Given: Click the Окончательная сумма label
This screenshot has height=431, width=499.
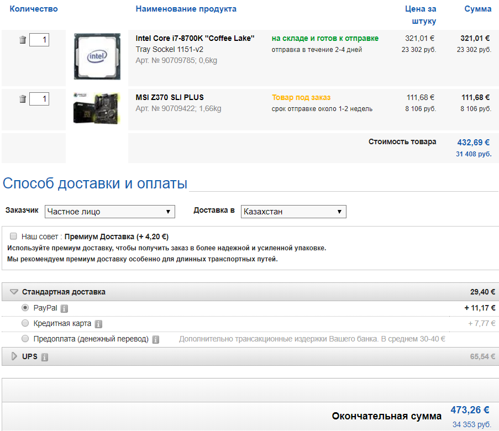Looking at the screenshot, I should point(387,416).
